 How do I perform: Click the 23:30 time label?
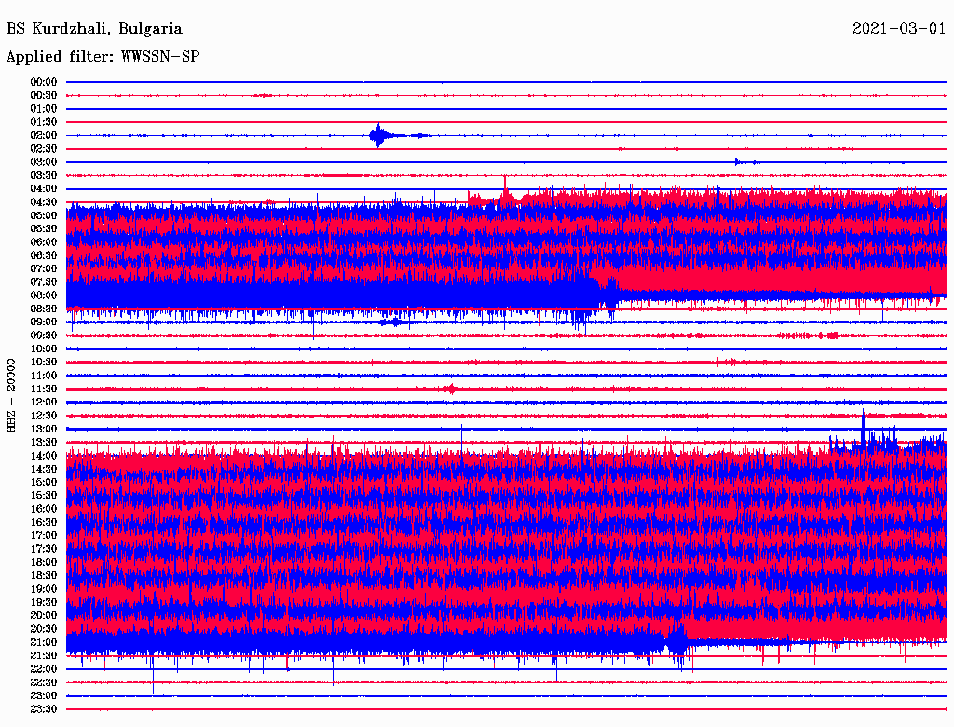(44, 709)
